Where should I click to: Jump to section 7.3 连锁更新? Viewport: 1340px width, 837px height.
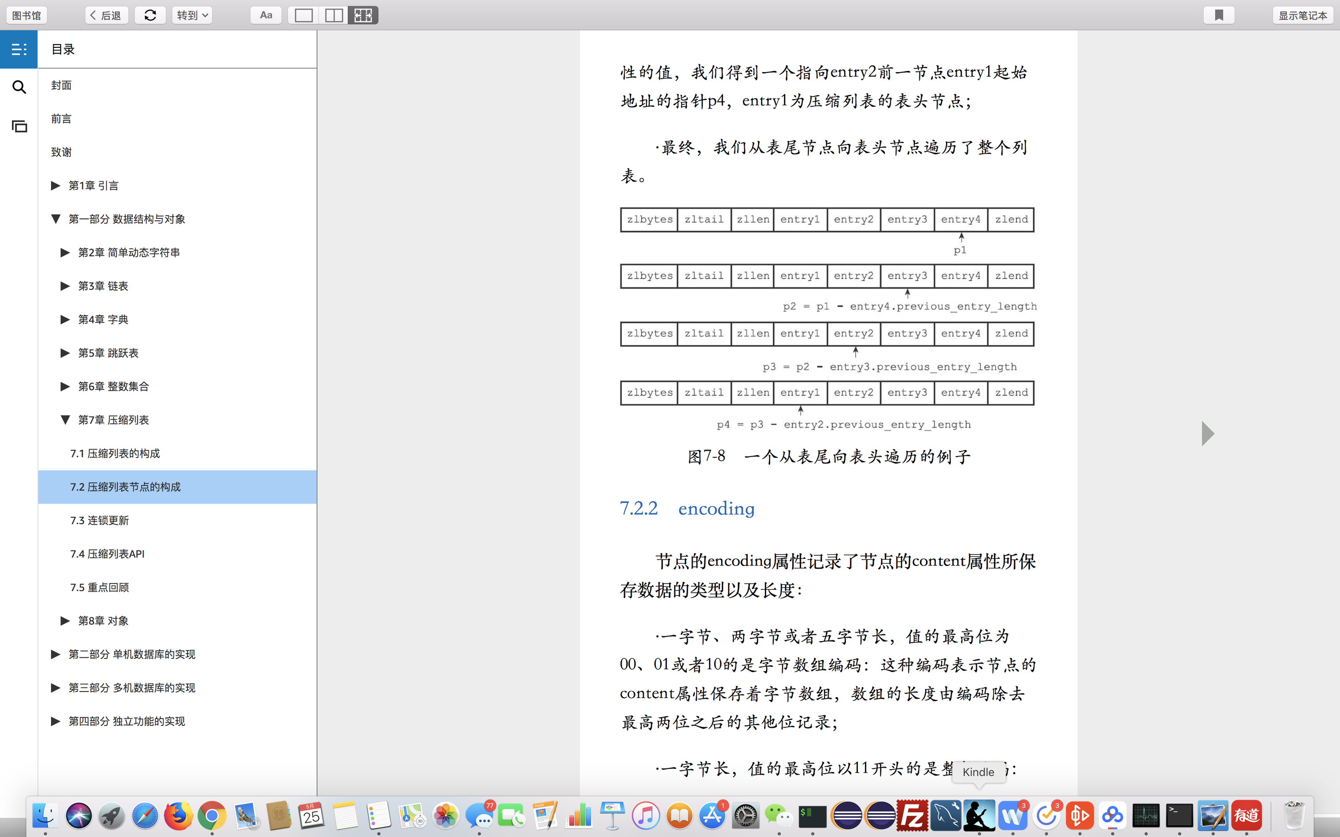[100, 520]
